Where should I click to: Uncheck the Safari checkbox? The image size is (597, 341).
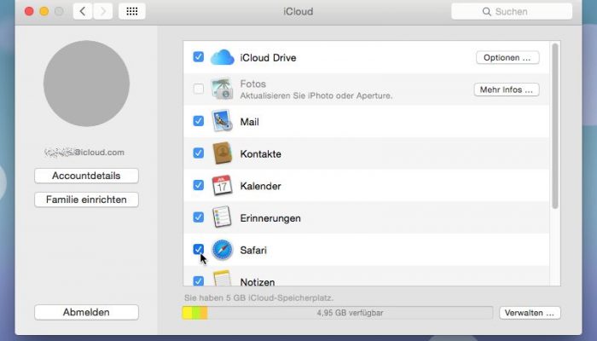pyautogui.click(x=199, y=249)
